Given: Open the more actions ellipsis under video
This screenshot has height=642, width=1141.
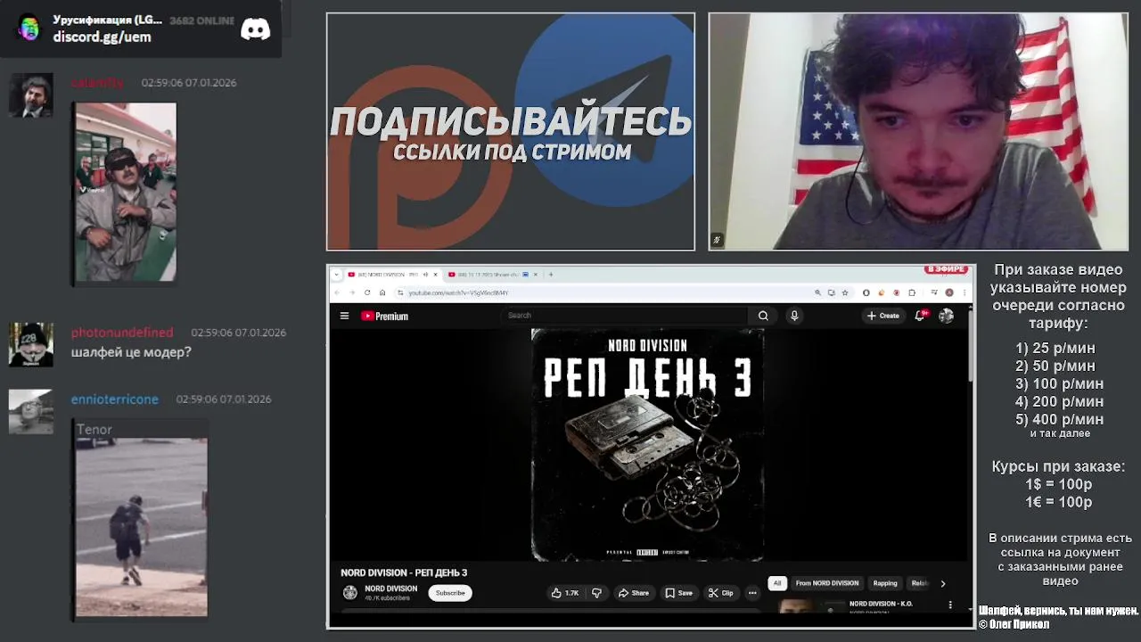Looking at the screenshot, I should [752, 593].
